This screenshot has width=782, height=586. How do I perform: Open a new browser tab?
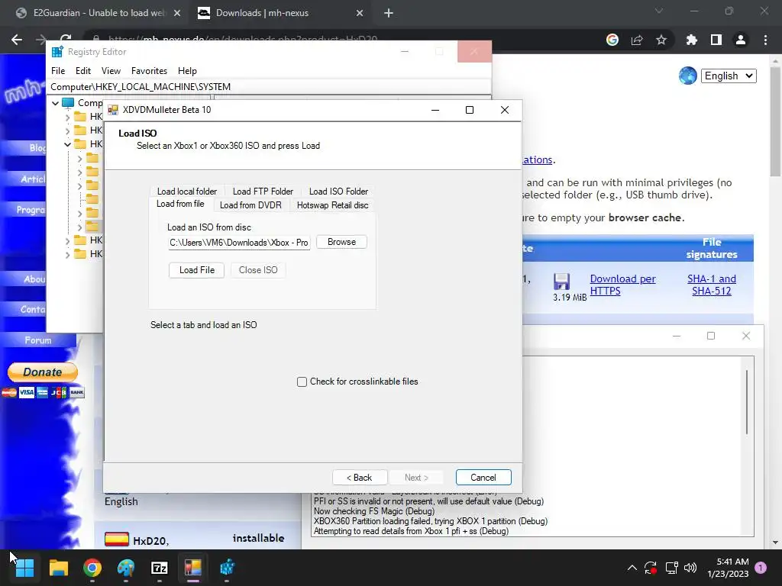click(x=389, y=13)
